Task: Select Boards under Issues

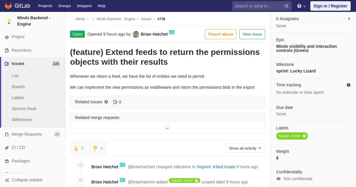Action: 18,87
